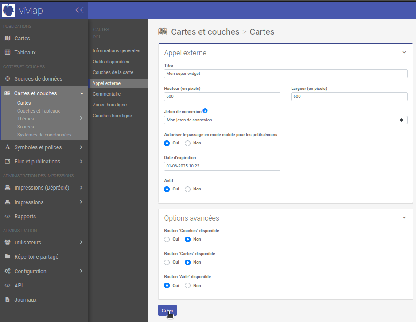416x322 pixels.
Task: Open the Jeton de connexion dropdown
Action: click(x=285, y=120)
